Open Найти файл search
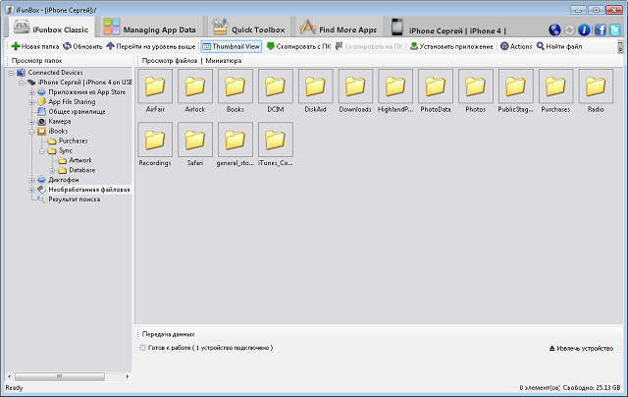Image resolution: width=628 pixels, height=397 pixels. click(559, 46)
